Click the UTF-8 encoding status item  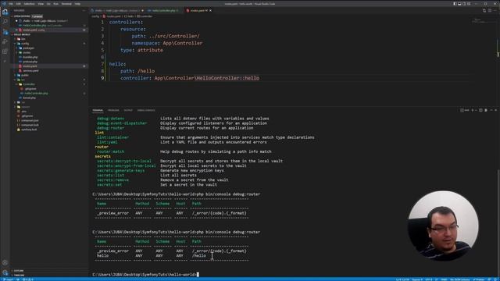pyautogui.click(x=429, y=279)
